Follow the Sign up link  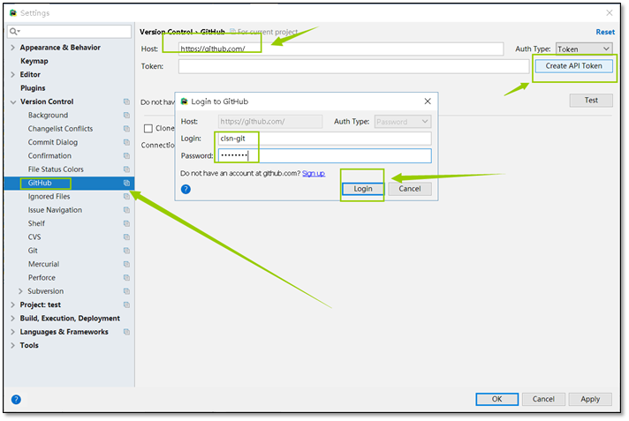(x=314, y=174)
